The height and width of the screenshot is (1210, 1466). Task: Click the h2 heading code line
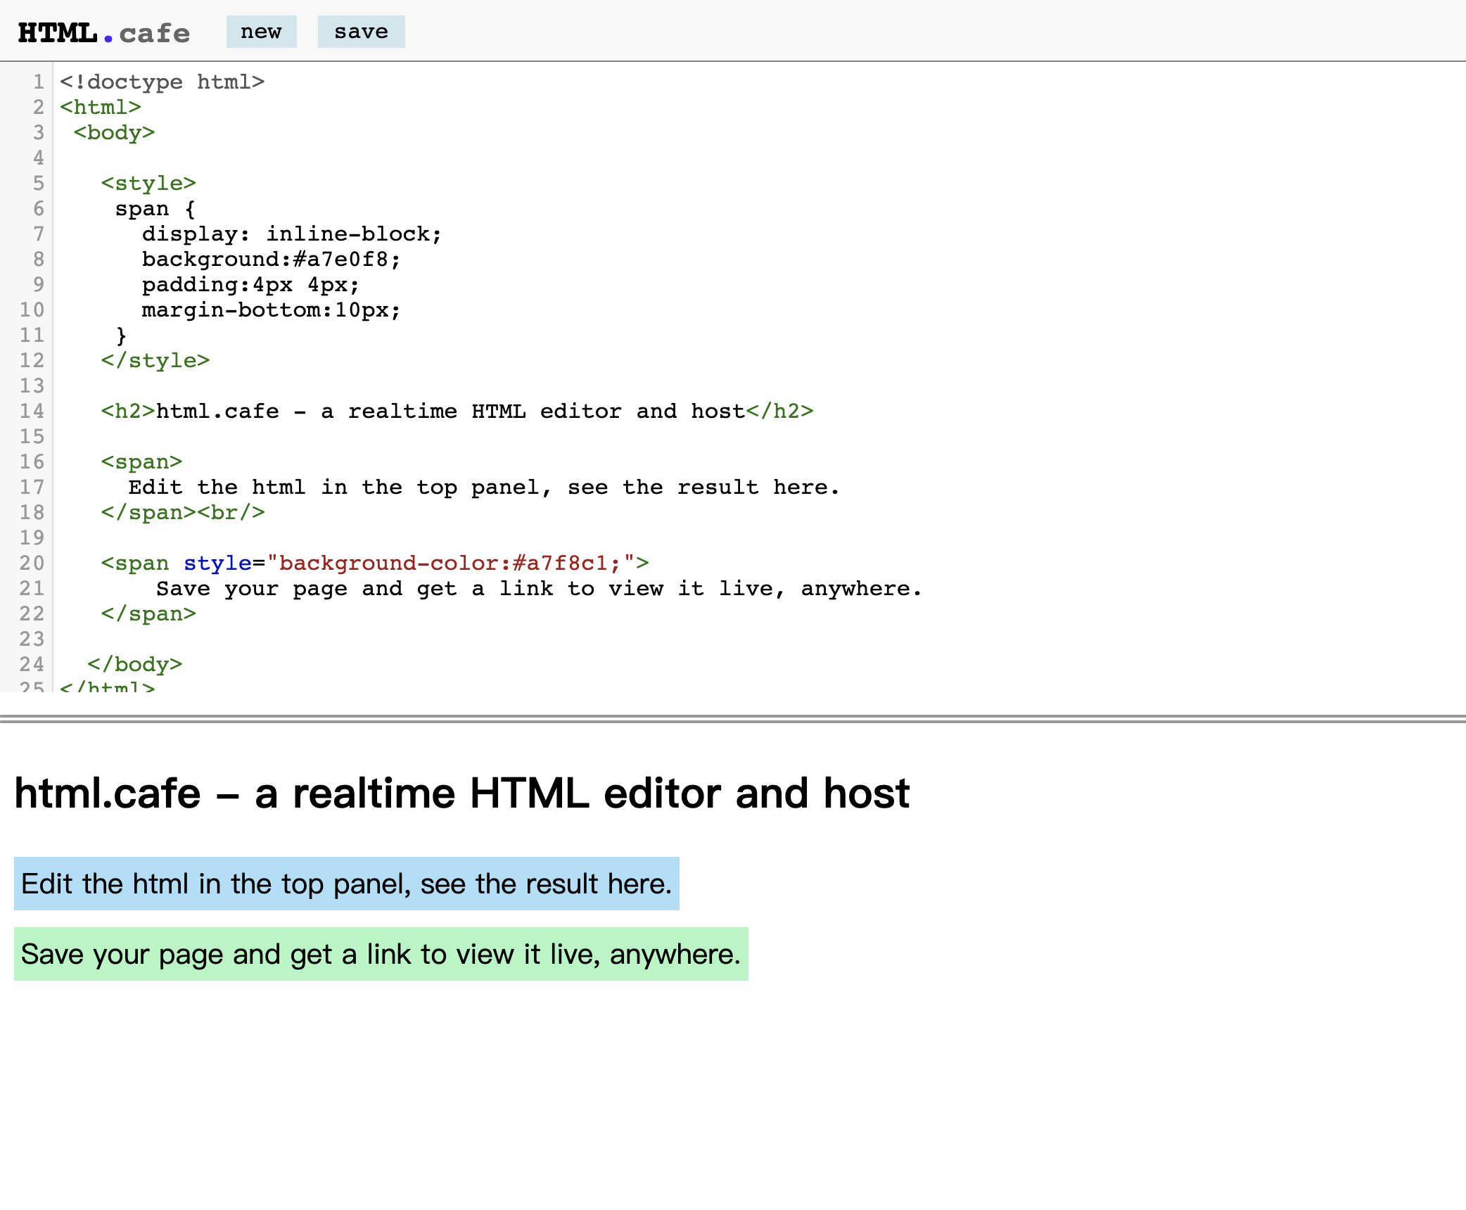click(457, 412)
